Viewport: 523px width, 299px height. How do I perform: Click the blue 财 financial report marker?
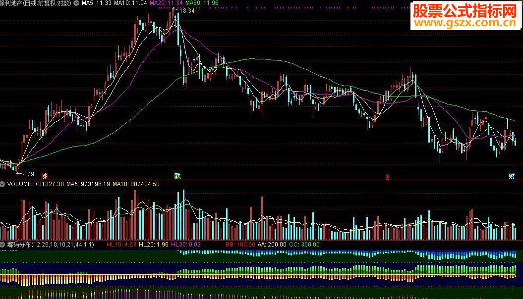click(511, 176)
